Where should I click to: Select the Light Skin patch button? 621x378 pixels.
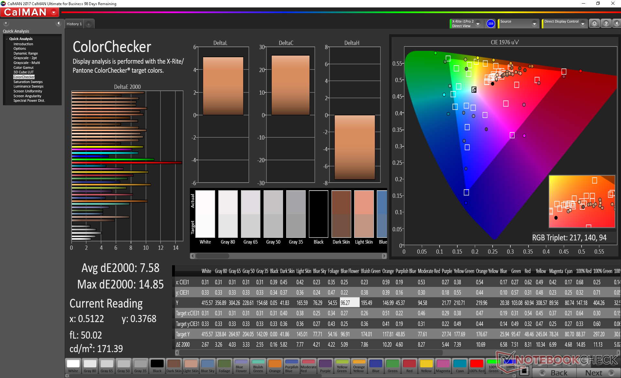(191, 366)
